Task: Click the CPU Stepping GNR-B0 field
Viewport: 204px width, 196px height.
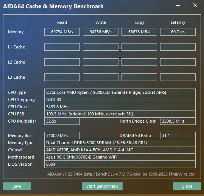Action: [x=120, y=100]
